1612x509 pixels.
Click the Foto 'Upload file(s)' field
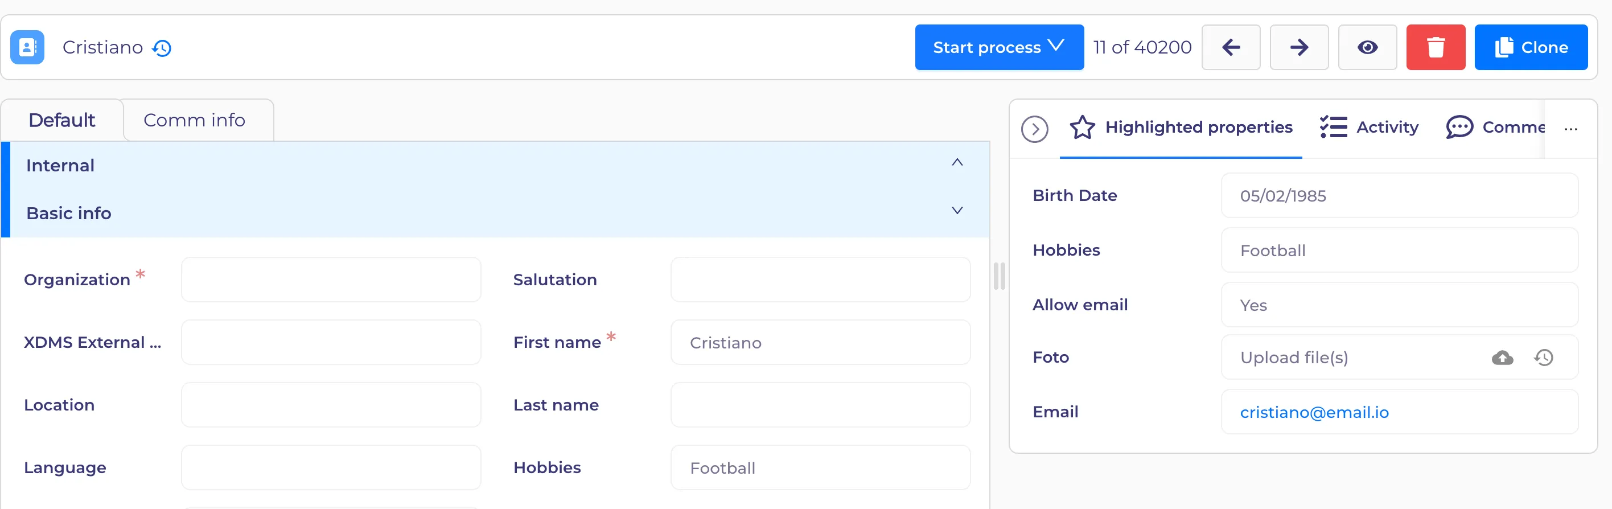pos(1399,358)
